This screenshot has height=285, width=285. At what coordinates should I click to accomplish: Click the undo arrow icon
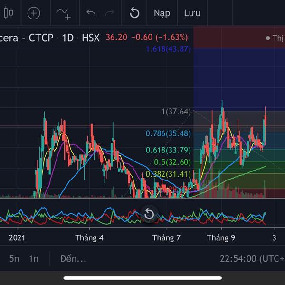click(x=91, y=13)
